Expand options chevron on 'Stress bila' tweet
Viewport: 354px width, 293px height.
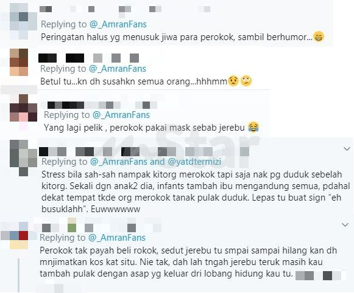click(x=347, y=149)
